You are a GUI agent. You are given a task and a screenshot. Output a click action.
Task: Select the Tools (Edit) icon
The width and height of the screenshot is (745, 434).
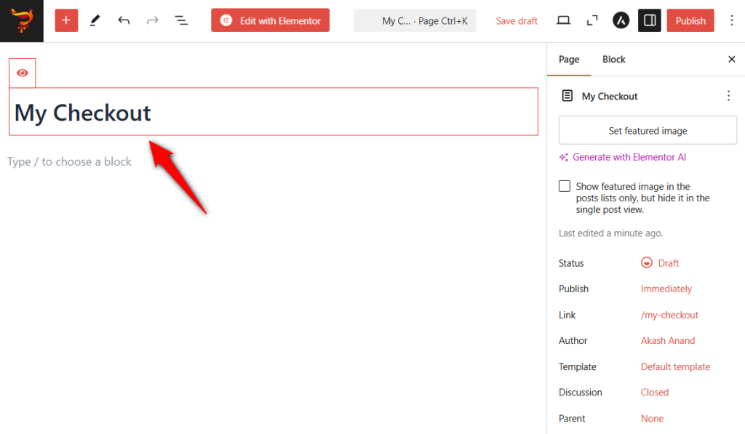pyautogui.click(x=95, y=20)
